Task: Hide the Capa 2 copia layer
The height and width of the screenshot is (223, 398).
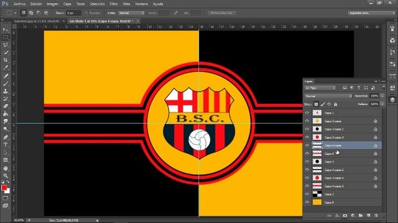Action: click(x=307, y=121)
